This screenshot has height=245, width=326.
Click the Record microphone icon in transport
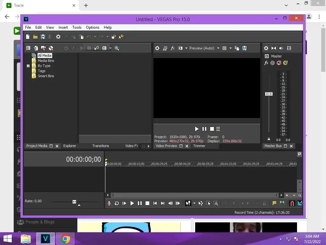tap(109, 203)
